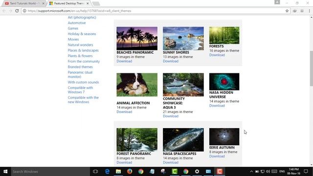Image resolution: width=313 pixels, height=176 pixels.
Task: Open Art (photographic) category
Action: 82,18
